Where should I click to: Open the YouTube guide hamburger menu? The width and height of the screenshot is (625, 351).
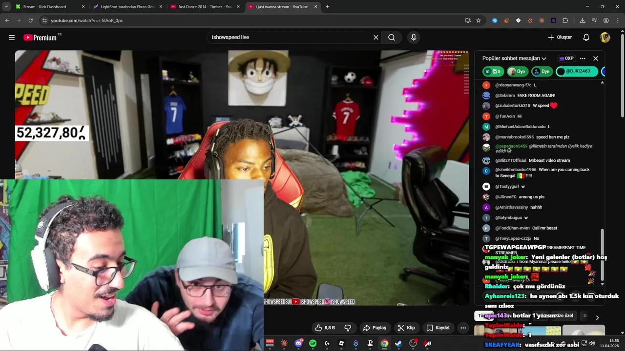[12, 38]
